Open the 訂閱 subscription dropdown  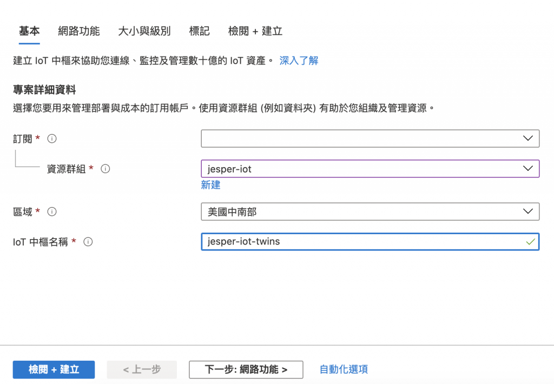point(370,138)
